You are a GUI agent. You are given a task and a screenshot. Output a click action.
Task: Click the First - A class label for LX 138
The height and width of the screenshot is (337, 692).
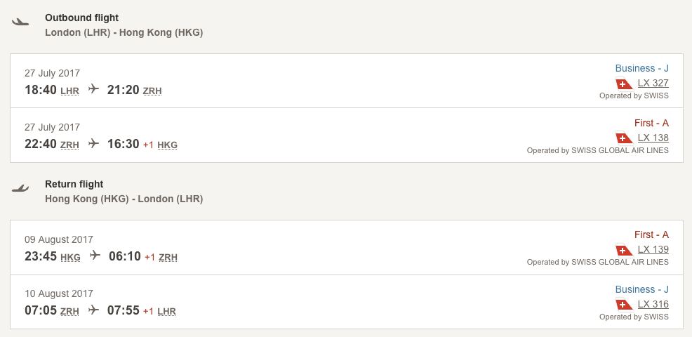(x=651, y=124)
